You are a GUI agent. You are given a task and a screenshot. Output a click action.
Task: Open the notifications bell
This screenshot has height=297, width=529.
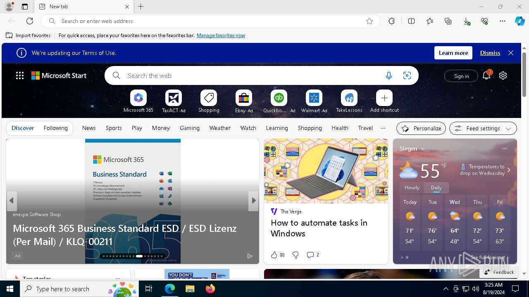486,75
